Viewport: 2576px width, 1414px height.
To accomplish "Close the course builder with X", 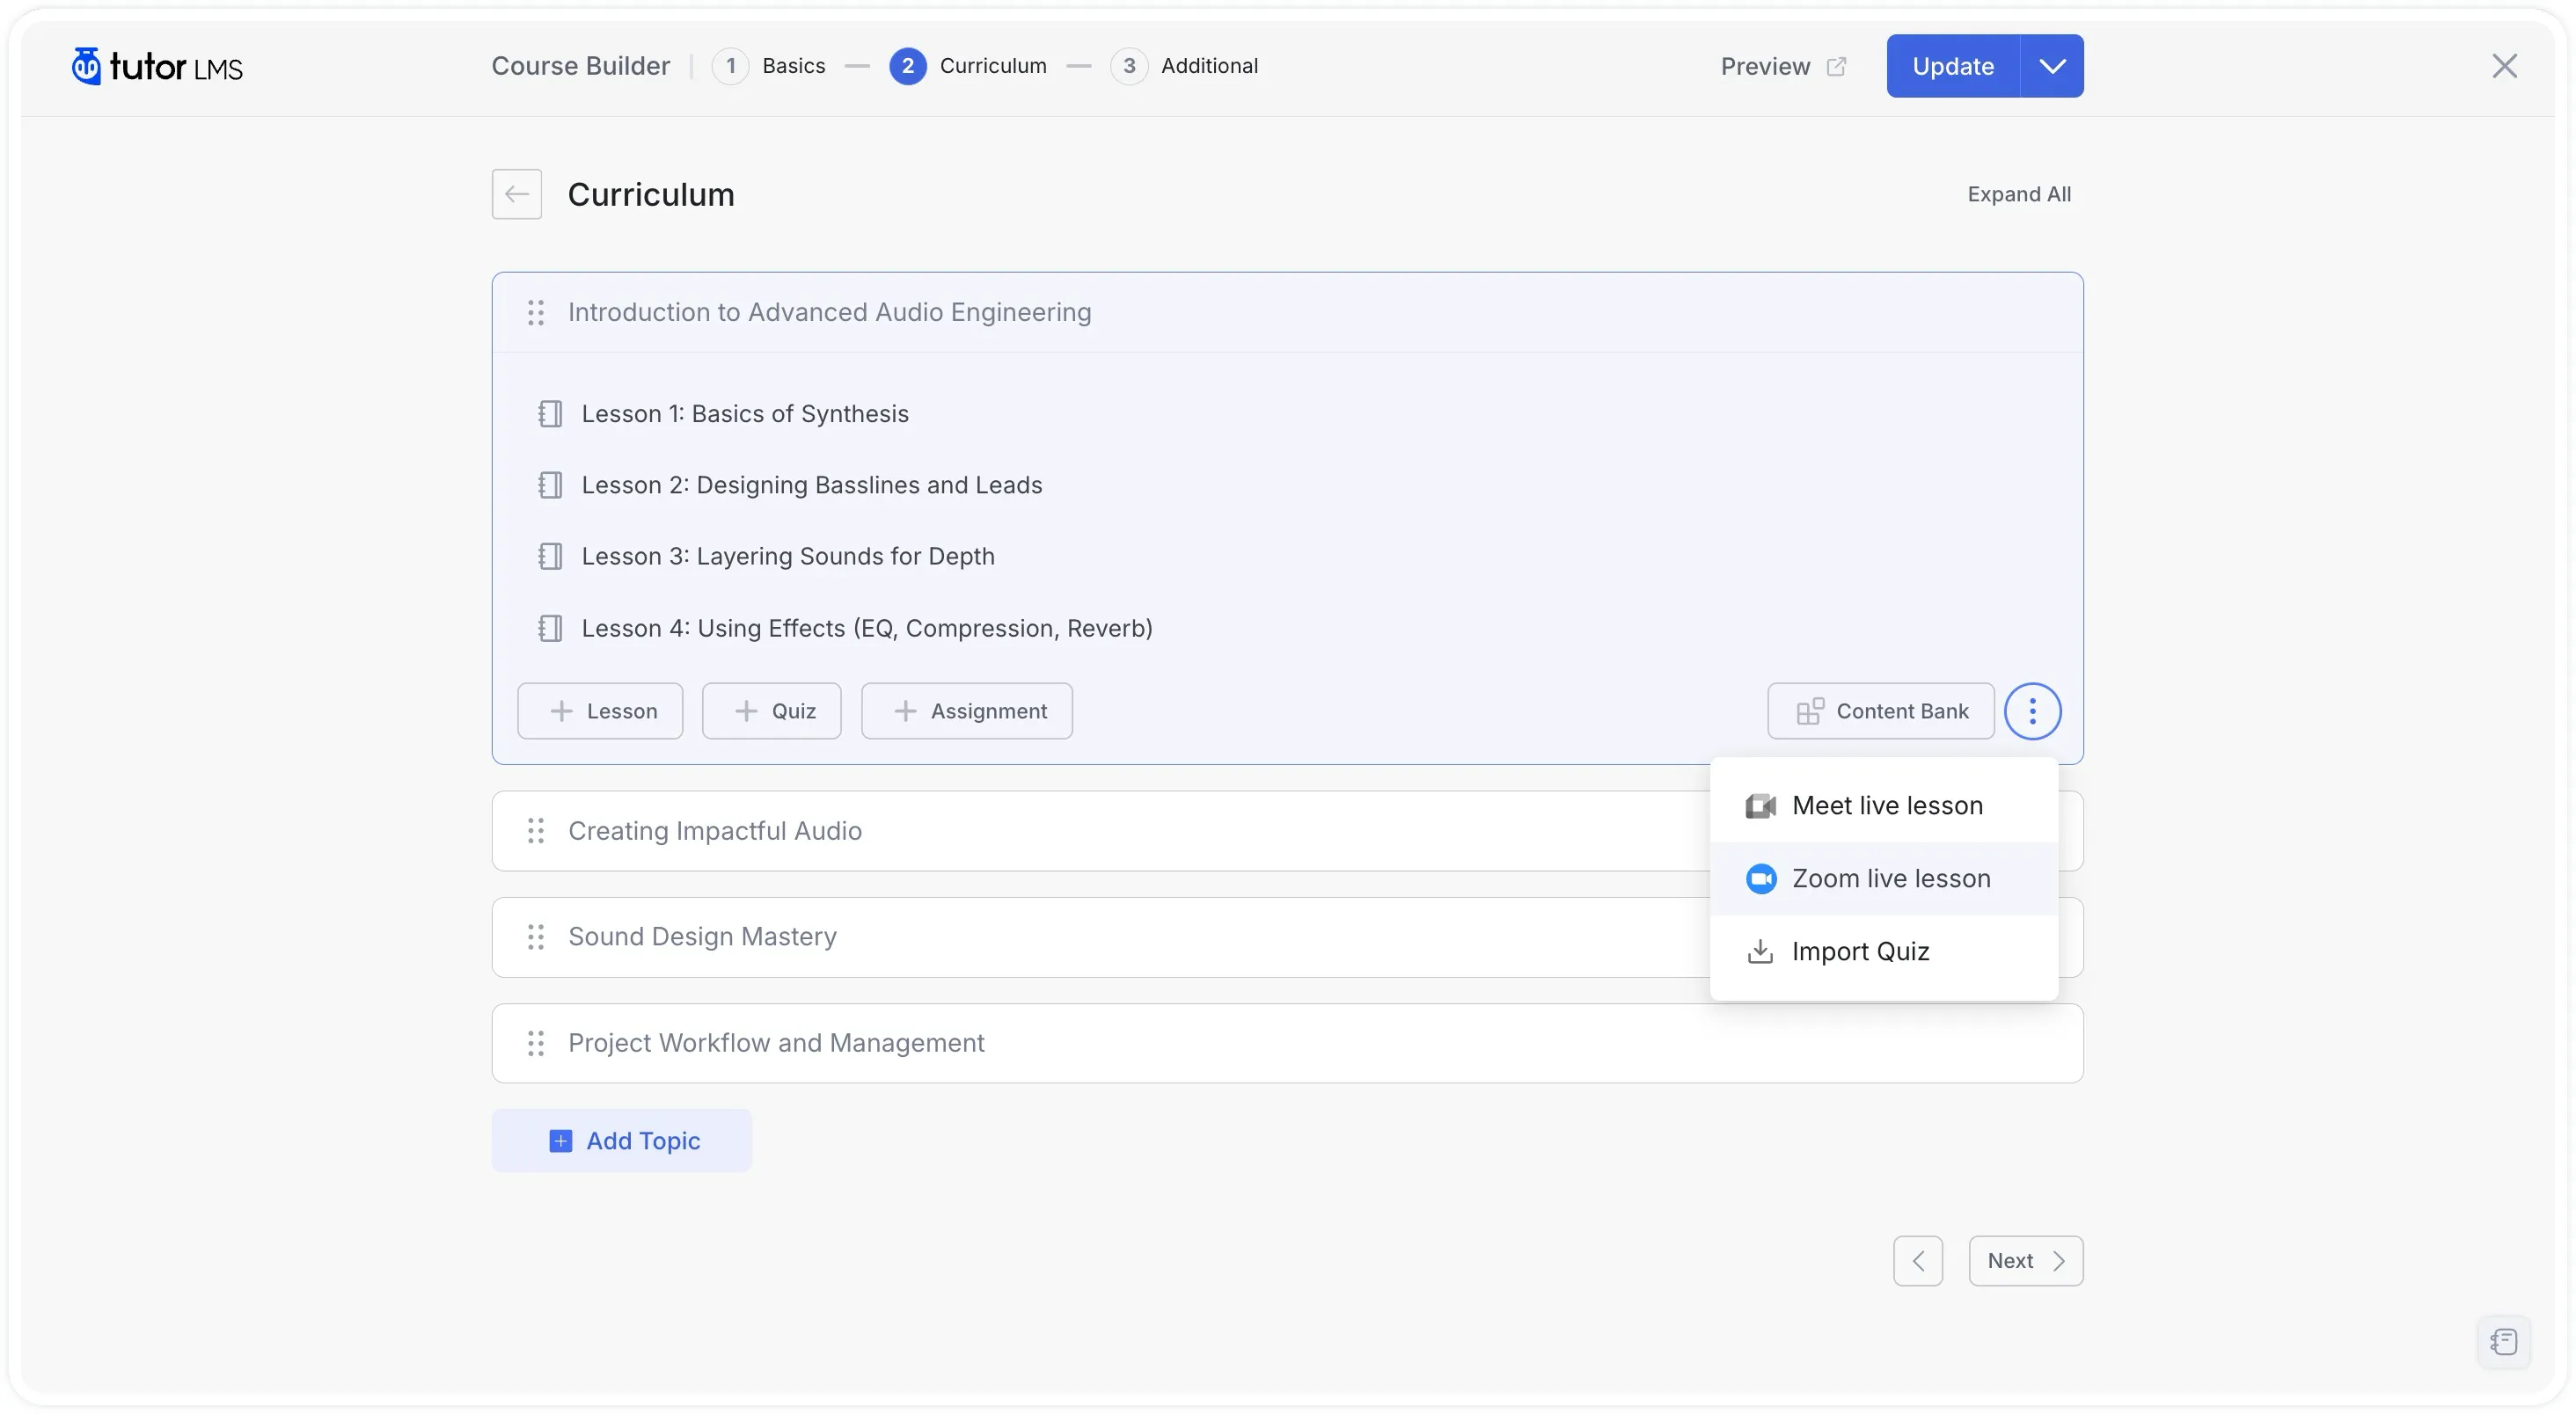I will tap(2504, 66).
